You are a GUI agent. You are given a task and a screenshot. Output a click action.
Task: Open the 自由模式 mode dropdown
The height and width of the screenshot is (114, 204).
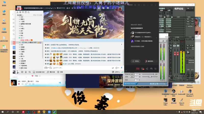20,15
